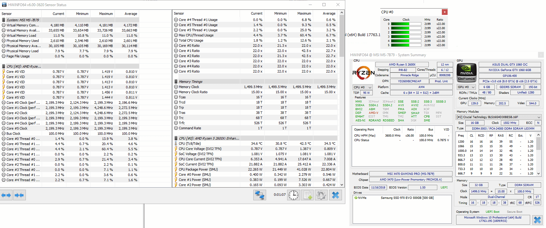Click the icon beside the Memory Timings header
The image size is (546, 228).
[x=176, y=82]
